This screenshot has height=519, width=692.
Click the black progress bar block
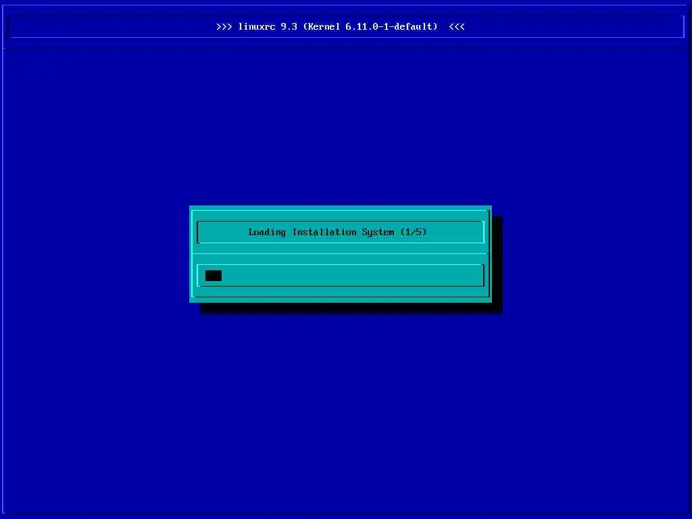(x=214, y=276)
